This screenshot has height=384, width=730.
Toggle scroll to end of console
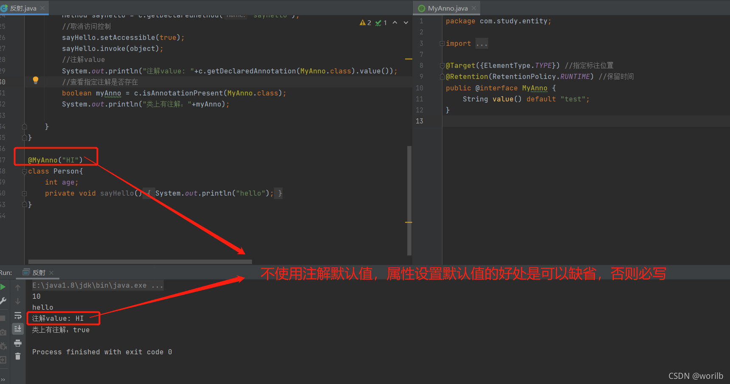[x=18, y=328]
